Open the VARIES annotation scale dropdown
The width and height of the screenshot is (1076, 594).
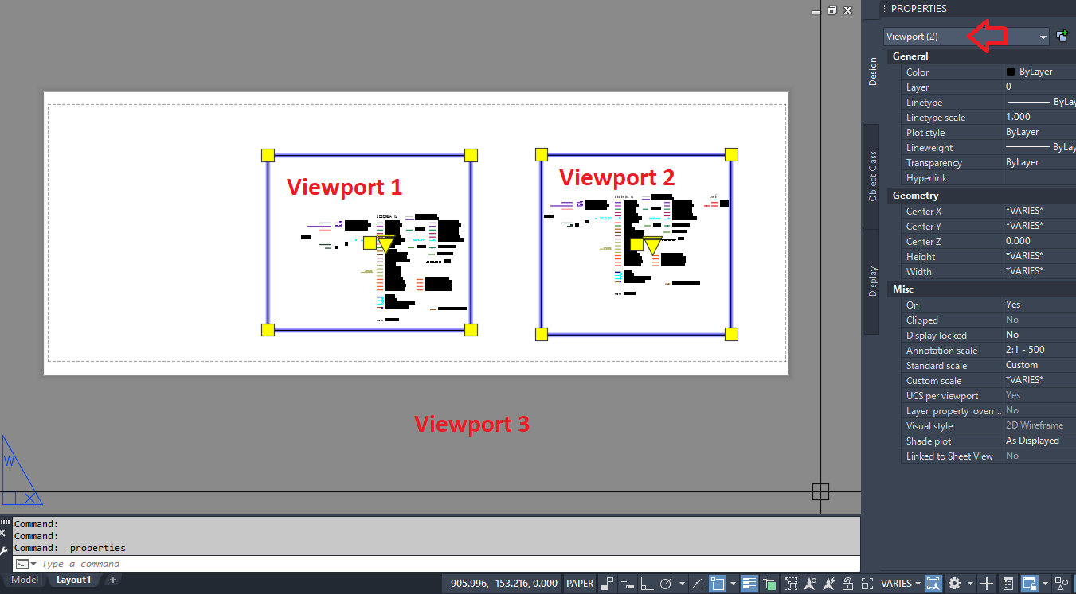(x=918, y=583)
